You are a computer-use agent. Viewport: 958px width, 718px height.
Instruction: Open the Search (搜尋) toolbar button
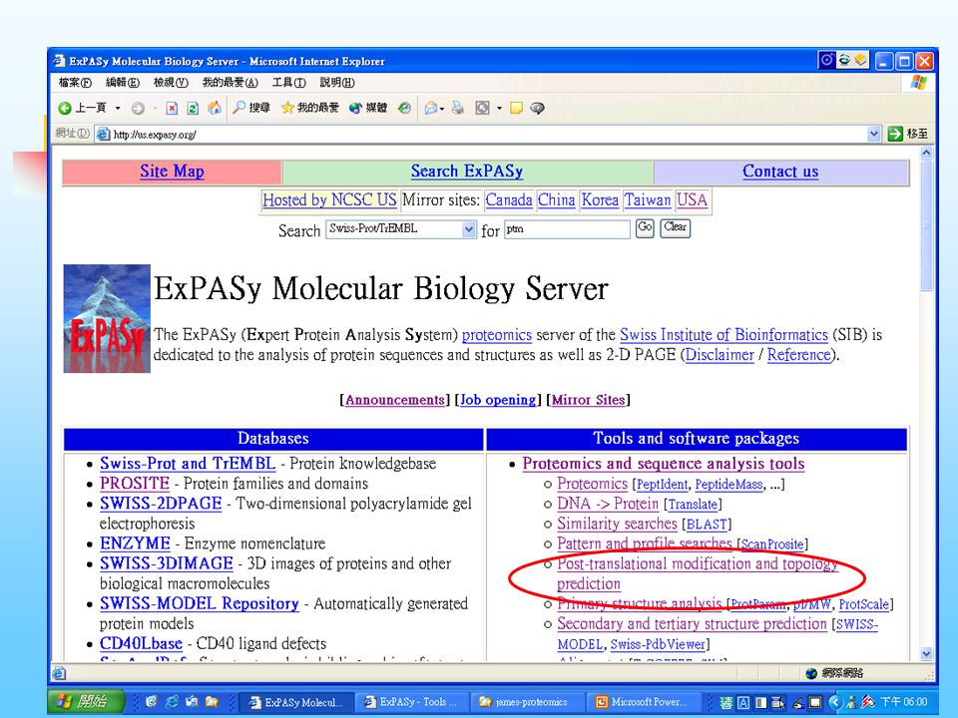(251, 108)
